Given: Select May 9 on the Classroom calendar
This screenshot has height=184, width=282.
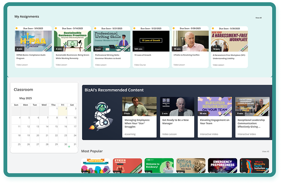Looking at the screenshot, I should 62,120.
